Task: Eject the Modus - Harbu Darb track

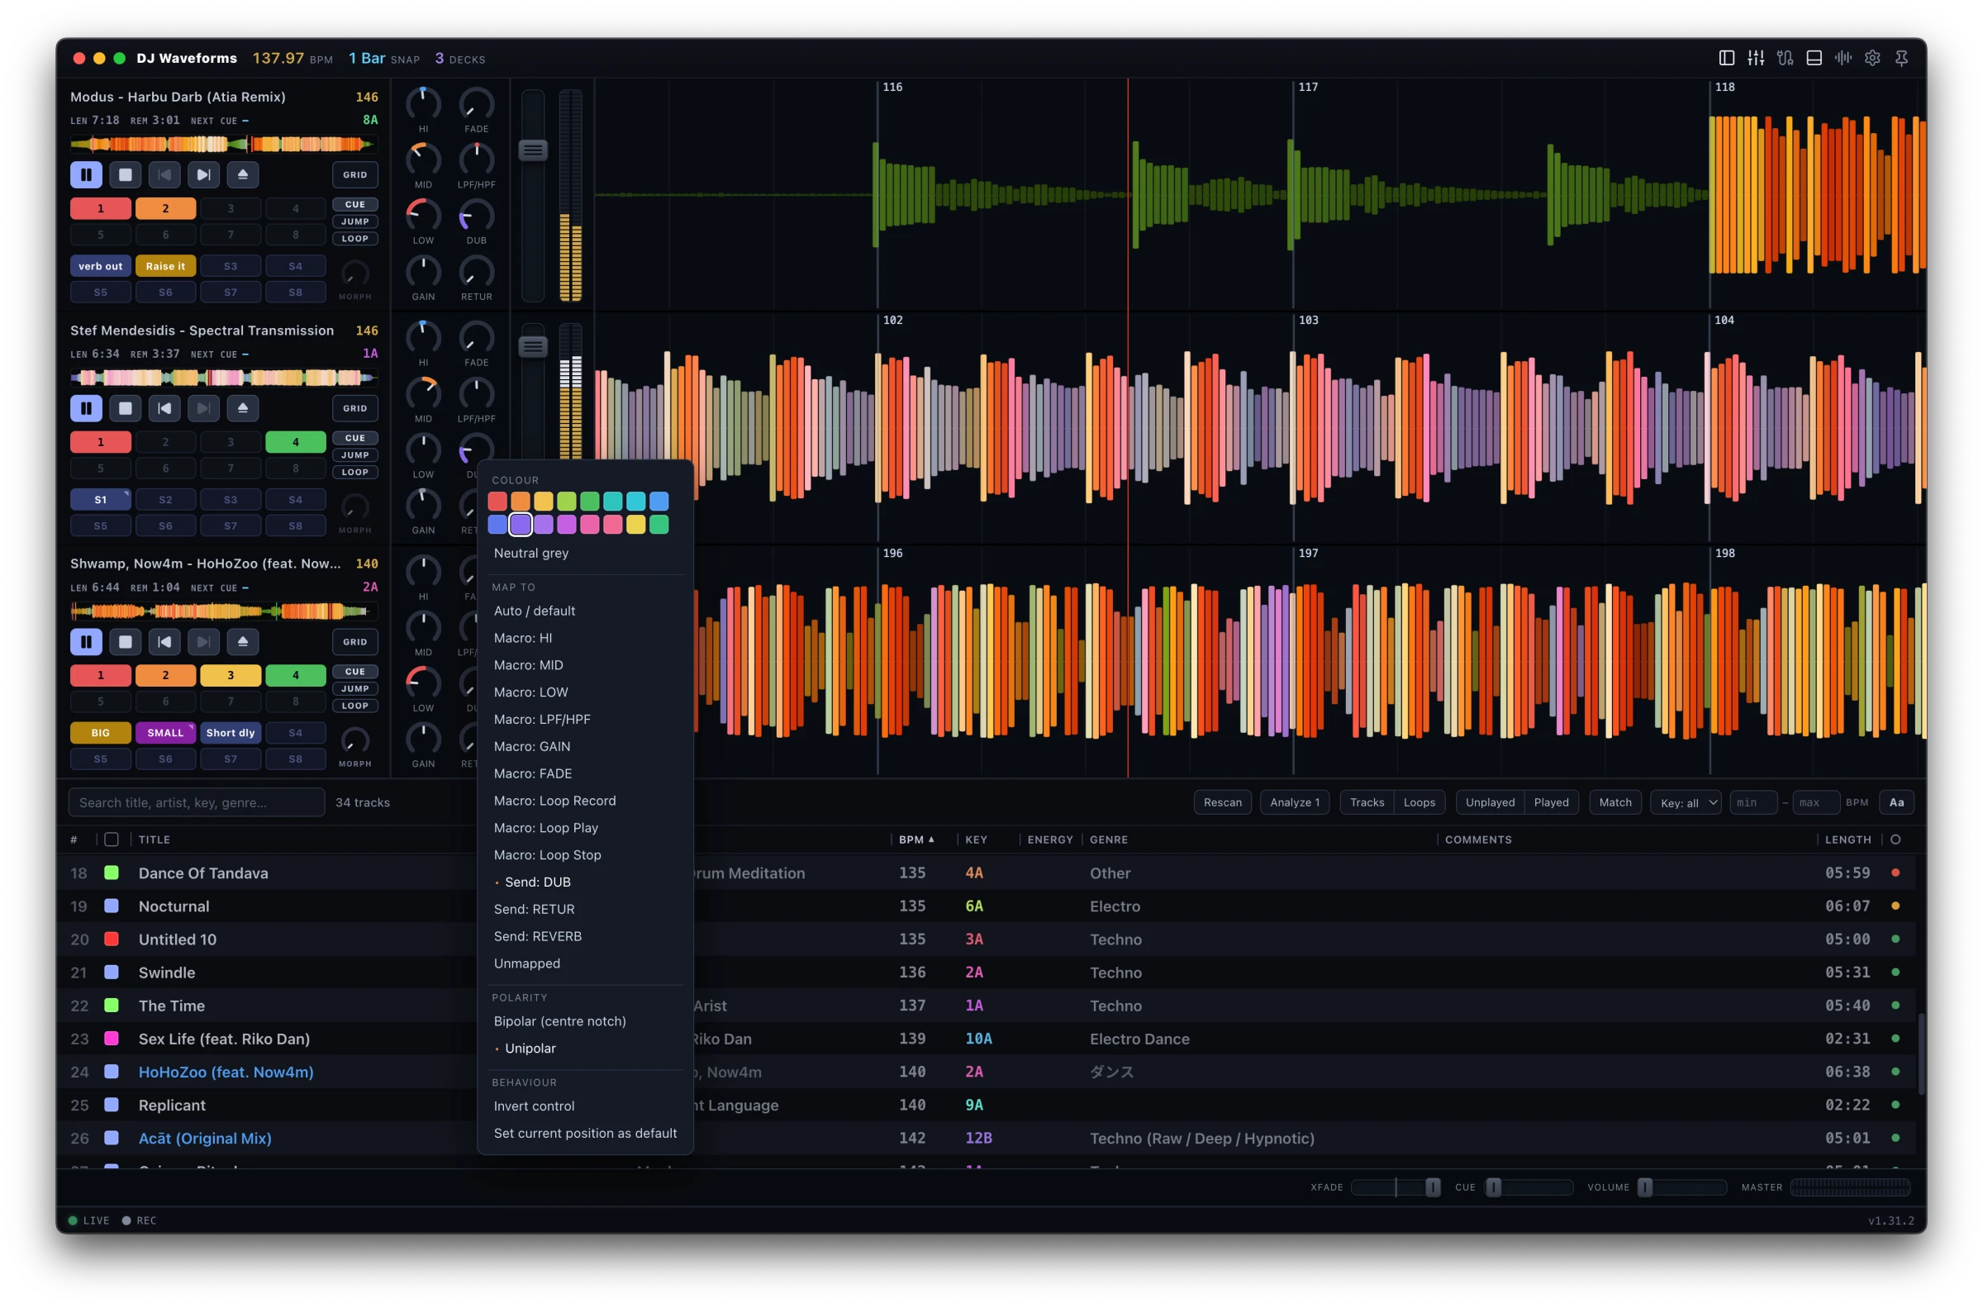Action: click(243, 174)
